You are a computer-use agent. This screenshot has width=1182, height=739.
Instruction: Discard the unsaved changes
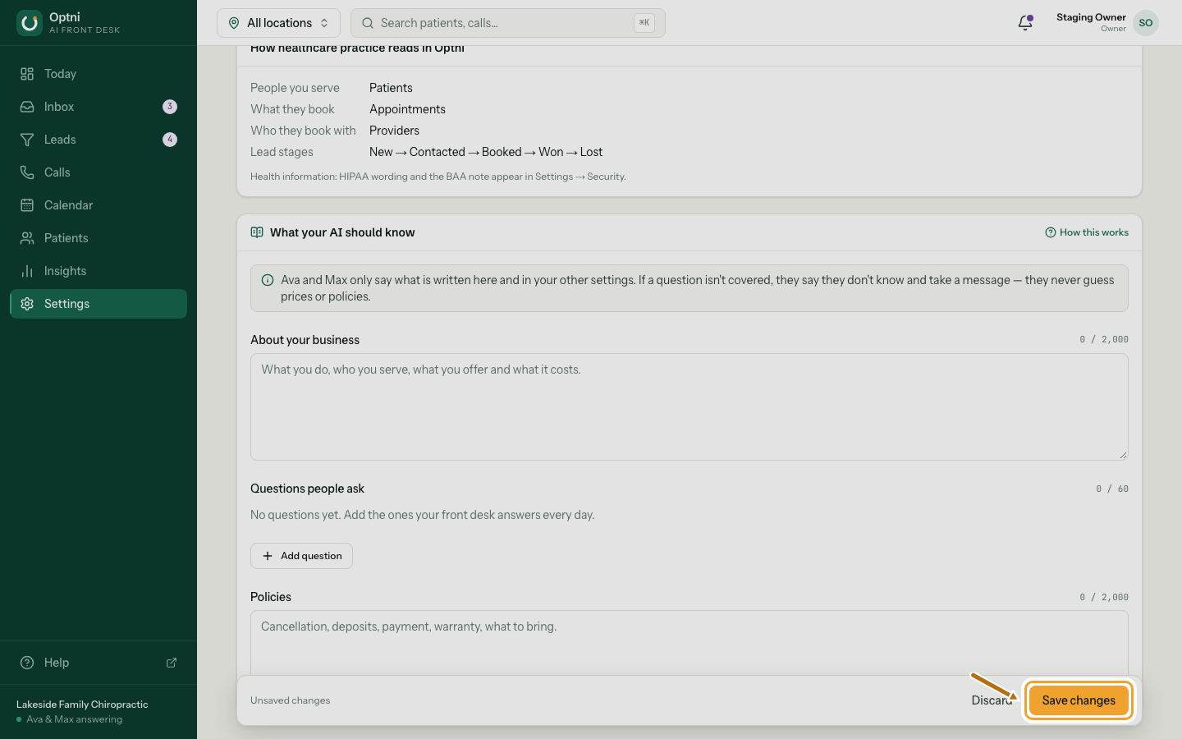tap(992, 700)
